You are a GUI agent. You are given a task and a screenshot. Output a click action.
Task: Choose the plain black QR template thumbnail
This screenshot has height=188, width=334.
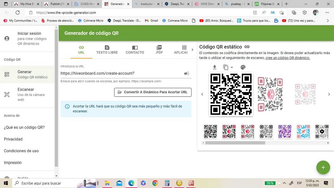211,131
